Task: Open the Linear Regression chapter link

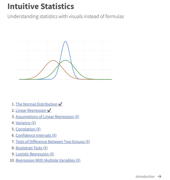Action: [x=31, y=110]
